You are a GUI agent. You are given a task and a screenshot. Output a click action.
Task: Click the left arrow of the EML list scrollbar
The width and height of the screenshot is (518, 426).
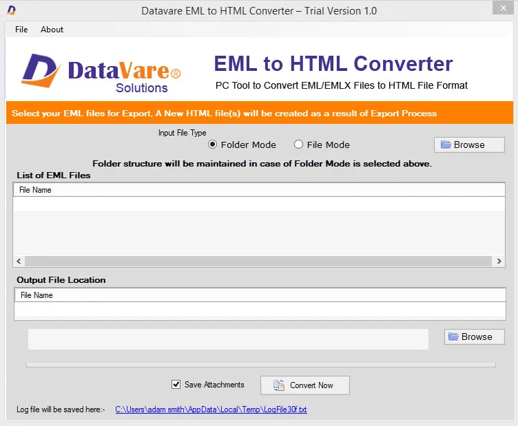tap(19, 261)
